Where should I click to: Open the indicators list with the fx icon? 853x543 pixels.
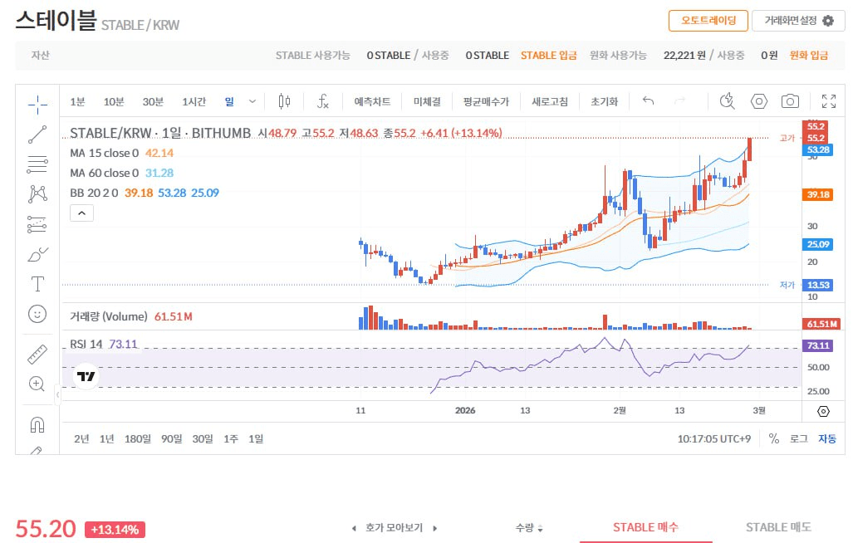point(323,100)
